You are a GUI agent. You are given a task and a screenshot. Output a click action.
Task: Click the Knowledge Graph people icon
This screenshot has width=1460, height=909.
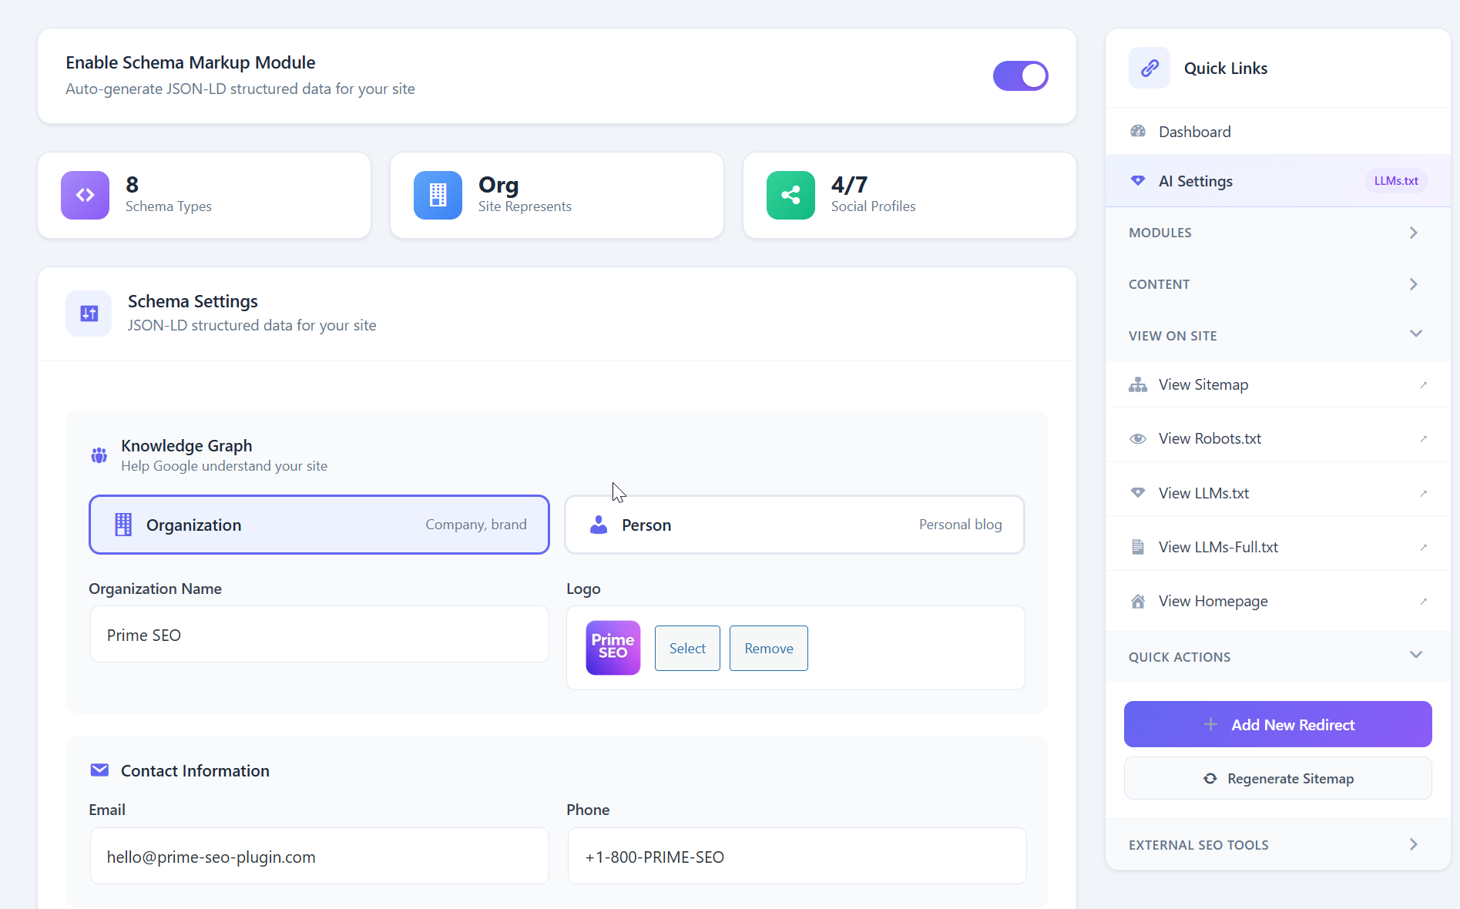pyautogui.click(x=99, y=454)
